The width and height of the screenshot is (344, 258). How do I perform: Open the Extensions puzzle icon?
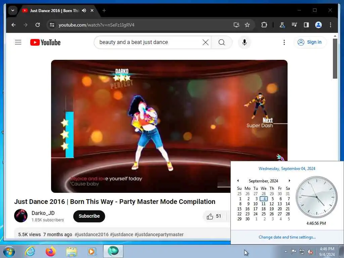point(264,25)
